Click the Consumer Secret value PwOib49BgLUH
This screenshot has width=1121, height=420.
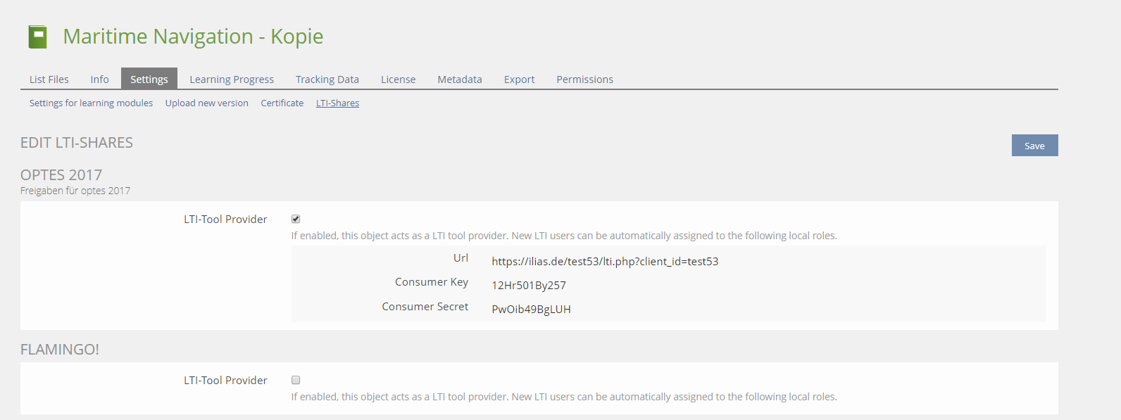pos(531,310)
